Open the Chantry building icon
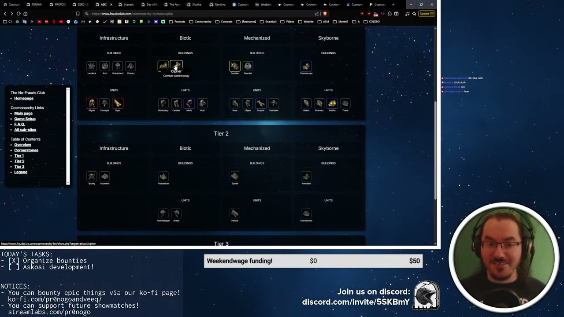564x317 pixels. 130,66
